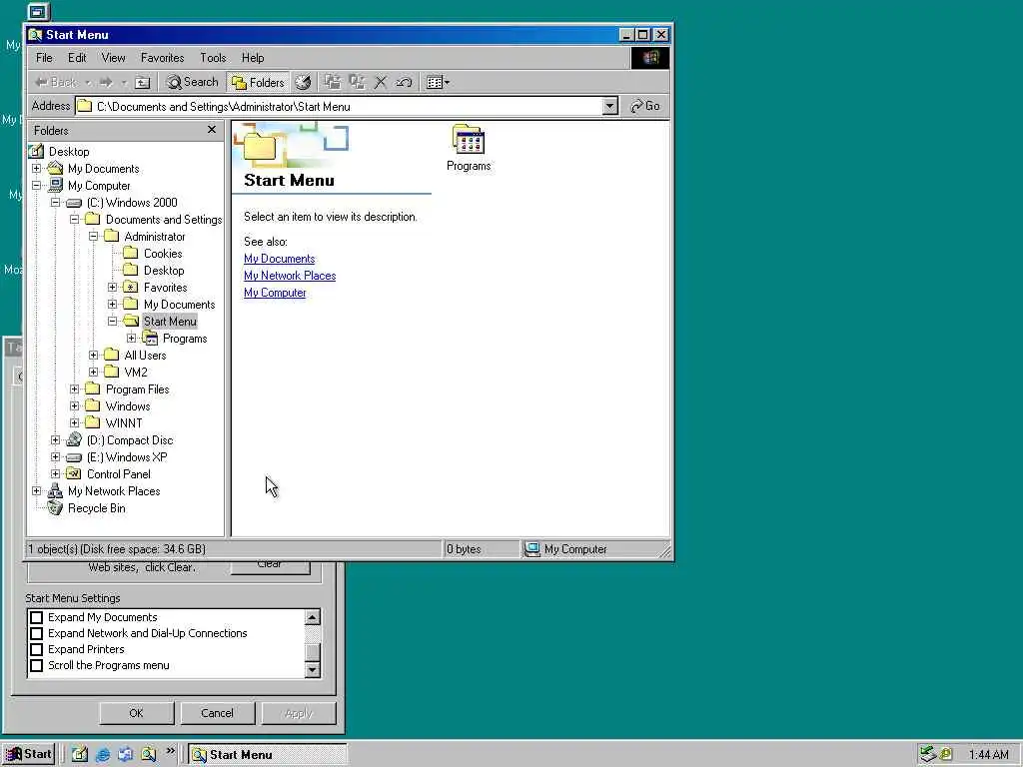Screen dimensions: 1023x767
Task: Select the Windows folder in the tree
Action: [x=127, y=405]
